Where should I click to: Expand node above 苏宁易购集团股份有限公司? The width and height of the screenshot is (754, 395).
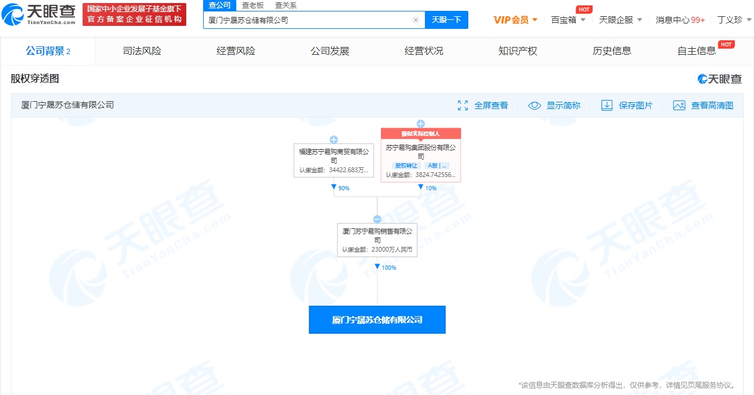click(421, 124)
